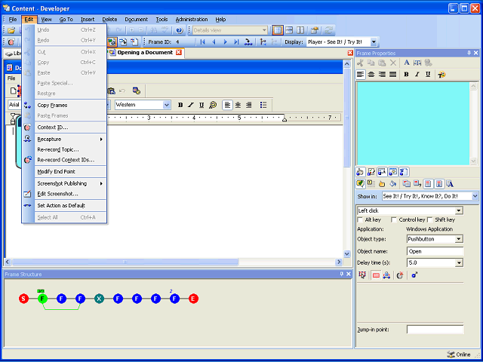
Task: Go to the last frame arrow
Action: point(236,42)
